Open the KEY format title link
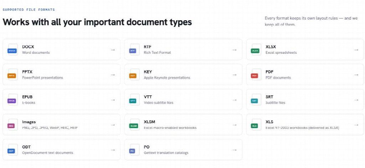The image size is (365, 168). tap(148, 72)
